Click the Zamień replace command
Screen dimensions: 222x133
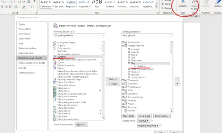click(167, 4)
